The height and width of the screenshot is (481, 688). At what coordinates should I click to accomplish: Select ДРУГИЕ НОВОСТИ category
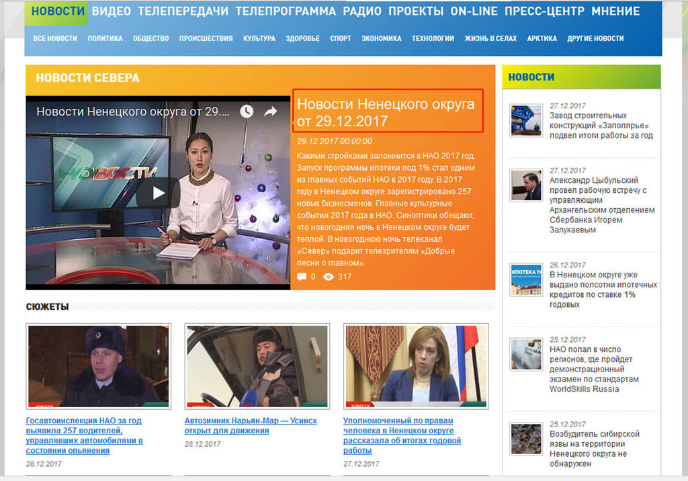595,38
